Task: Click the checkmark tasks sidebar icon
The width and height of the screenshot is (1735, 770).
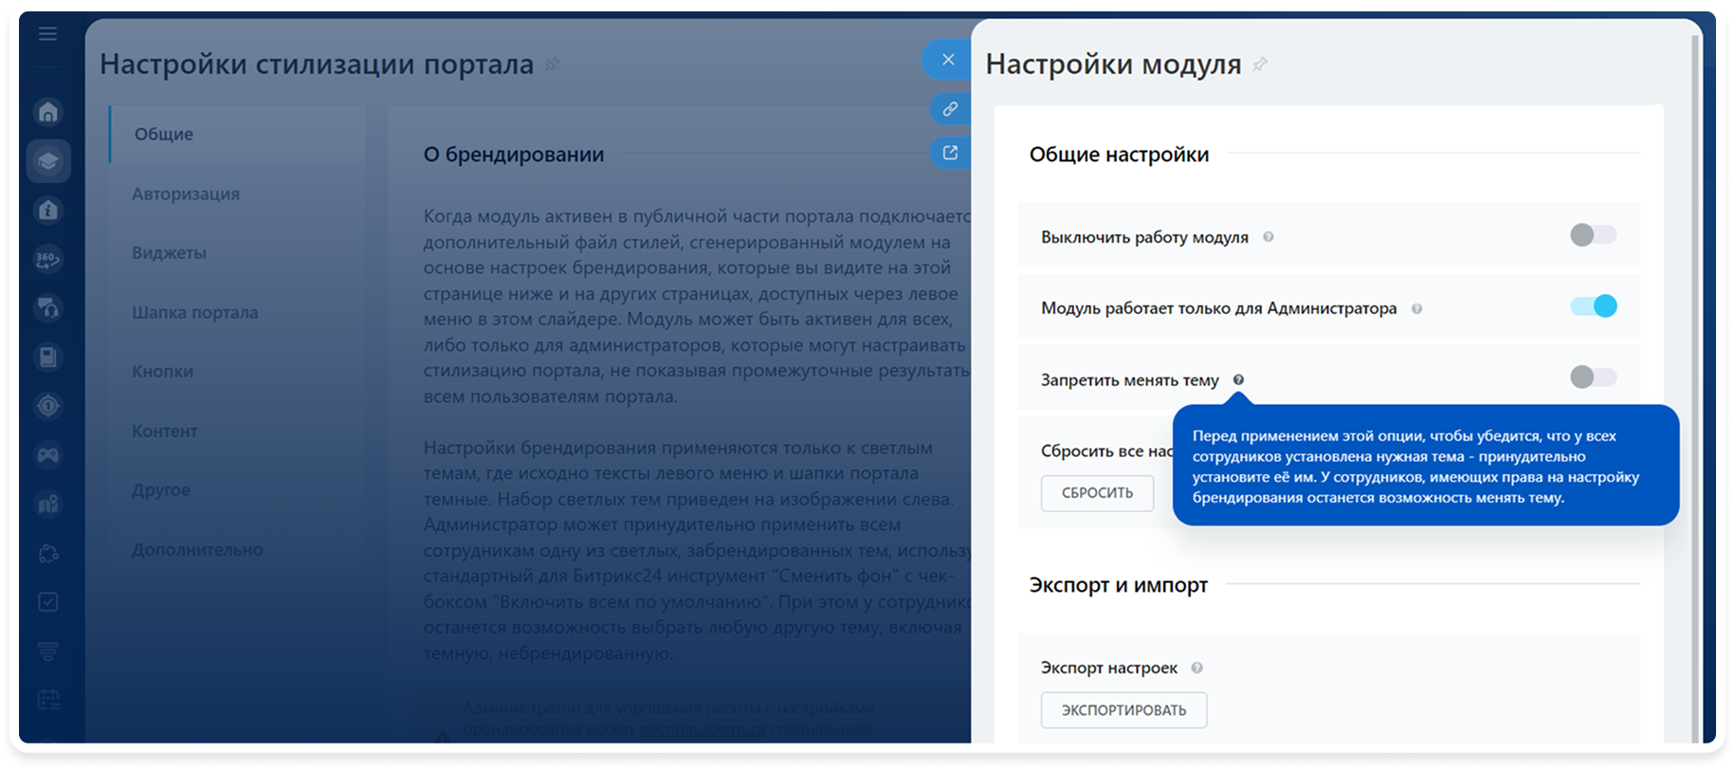Action: click(48, 602)
